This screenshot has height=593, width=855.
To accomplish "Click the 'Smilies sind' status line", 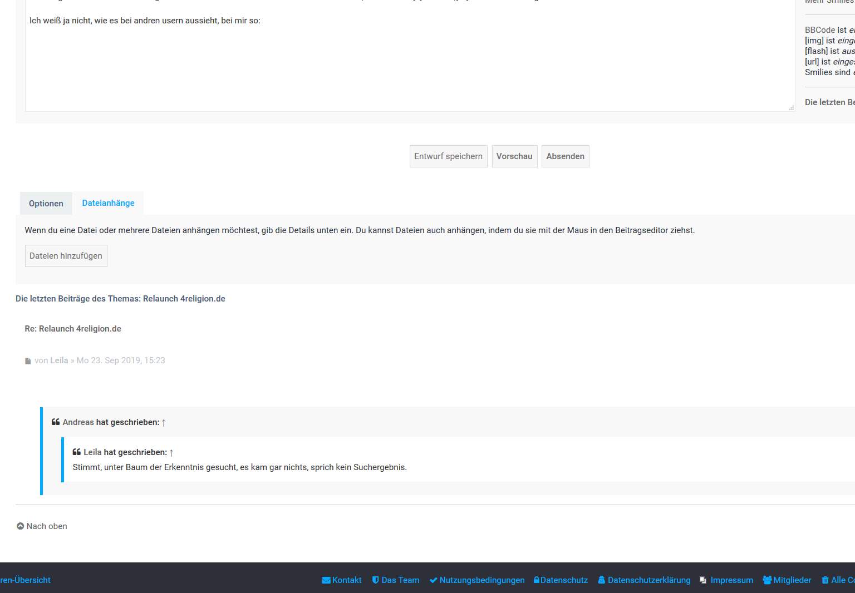I will [x=830, y=72].
